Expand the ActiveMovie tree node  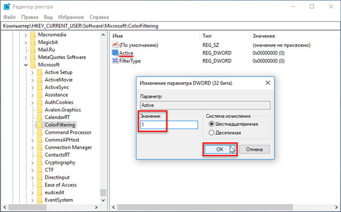[x=32, y=80]
